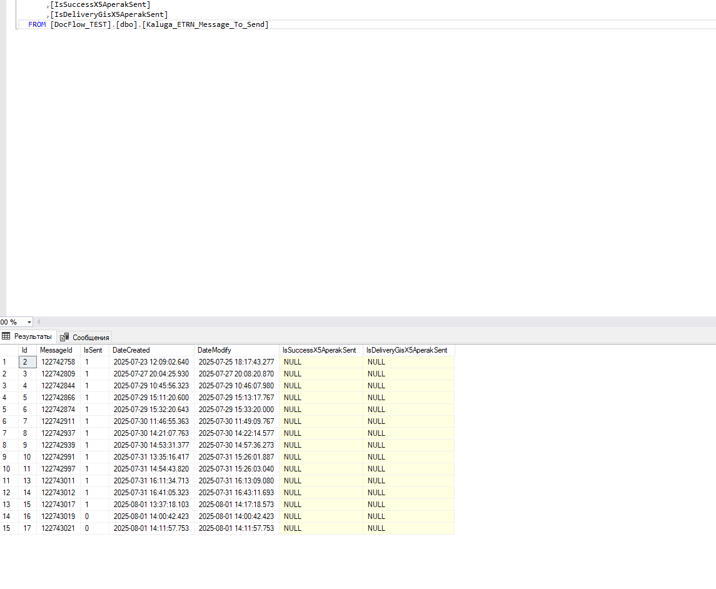The image size is (716, 589).
Task: Click IsSuccessX5AperakSent NULL in row 1
Action: (x=321, y=362)
